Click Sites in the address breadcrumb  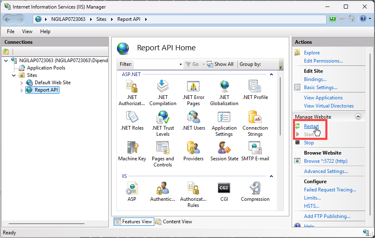(x=101, y=19)
